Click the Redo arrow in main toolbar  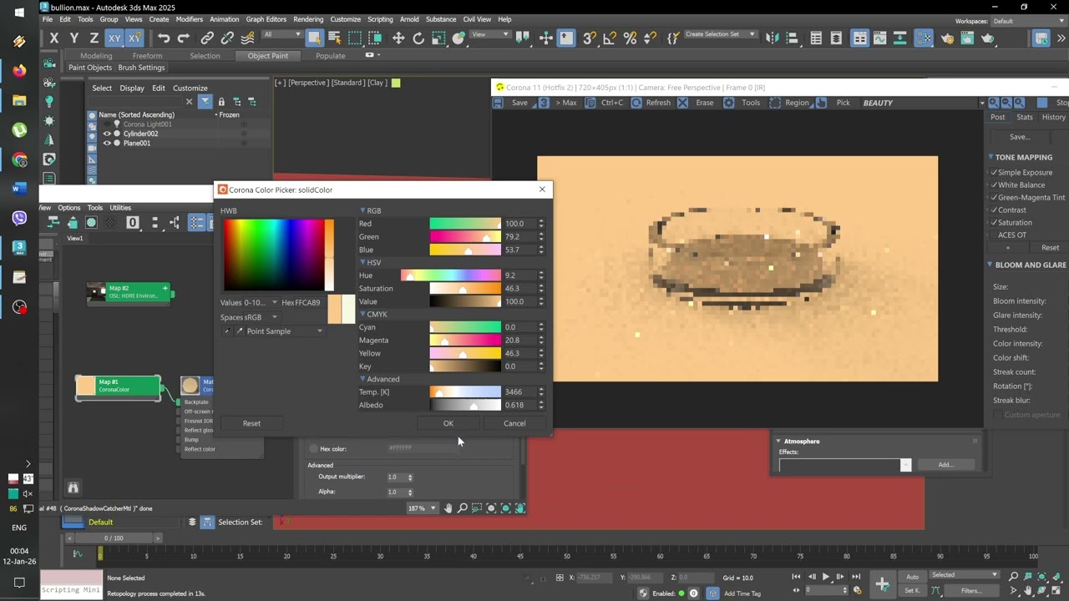(x=184, y=38)
